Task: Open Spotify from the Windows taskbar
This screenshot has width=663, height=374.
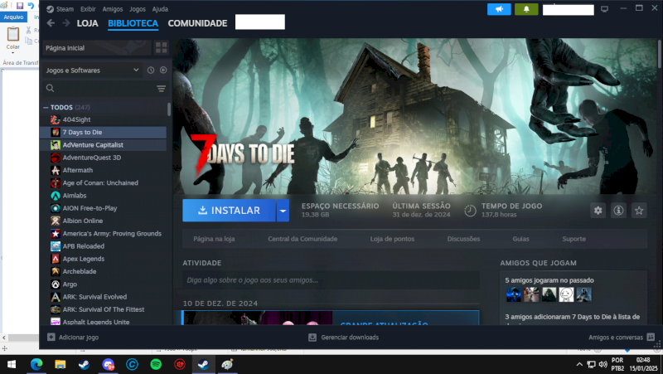Action: [156, 364]
